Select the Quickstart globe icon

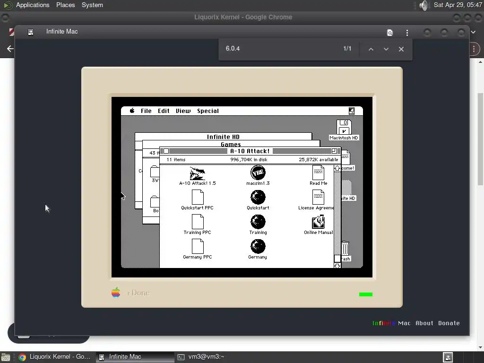point(258,197)
